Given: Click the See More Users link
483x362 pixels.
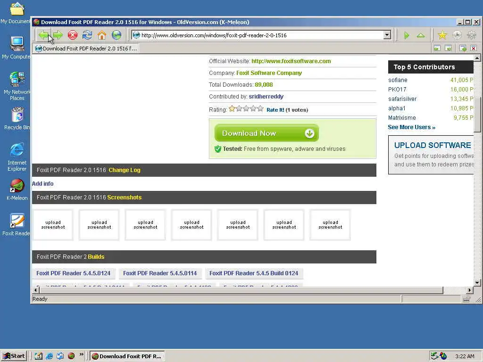Looking at the screenshot, I should pyautogui.click(x=411, y=127).
